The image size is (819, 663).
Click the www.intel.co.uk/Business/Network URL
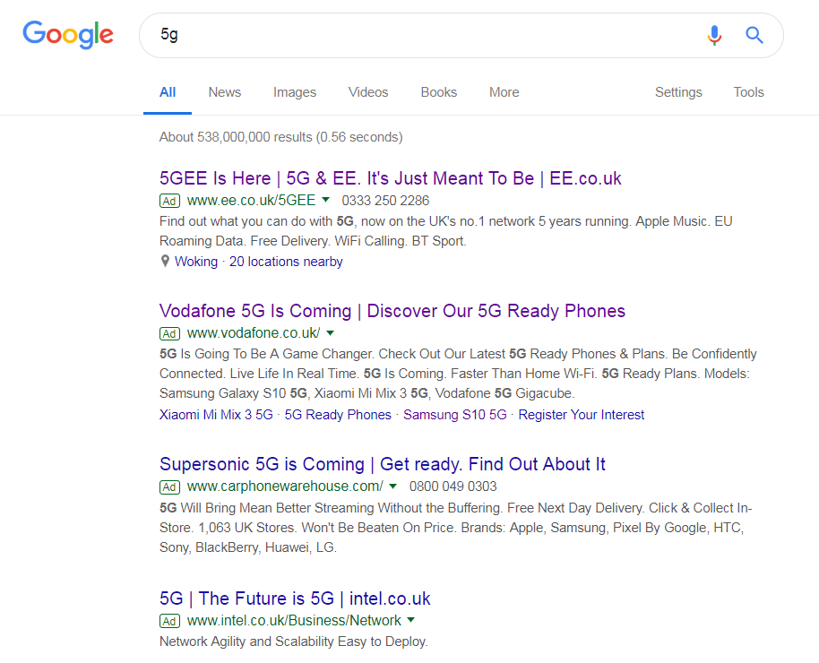click(x=294, y=620)
